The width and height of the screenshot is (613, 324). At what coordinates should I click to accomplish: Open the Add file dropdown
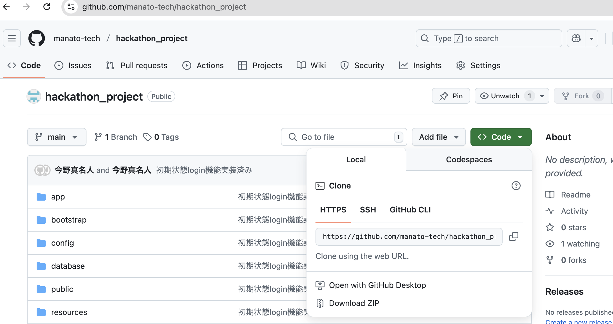tap(439, 137)
